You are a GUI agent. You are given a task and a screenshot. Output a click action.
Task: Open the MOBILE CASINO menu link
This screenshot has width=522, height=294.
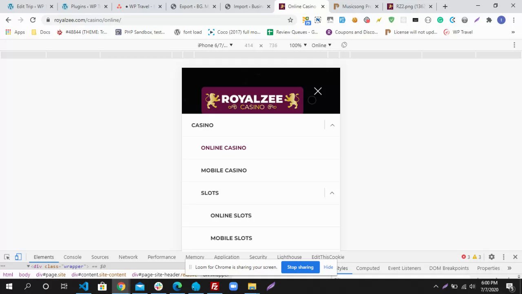(224, 170)
